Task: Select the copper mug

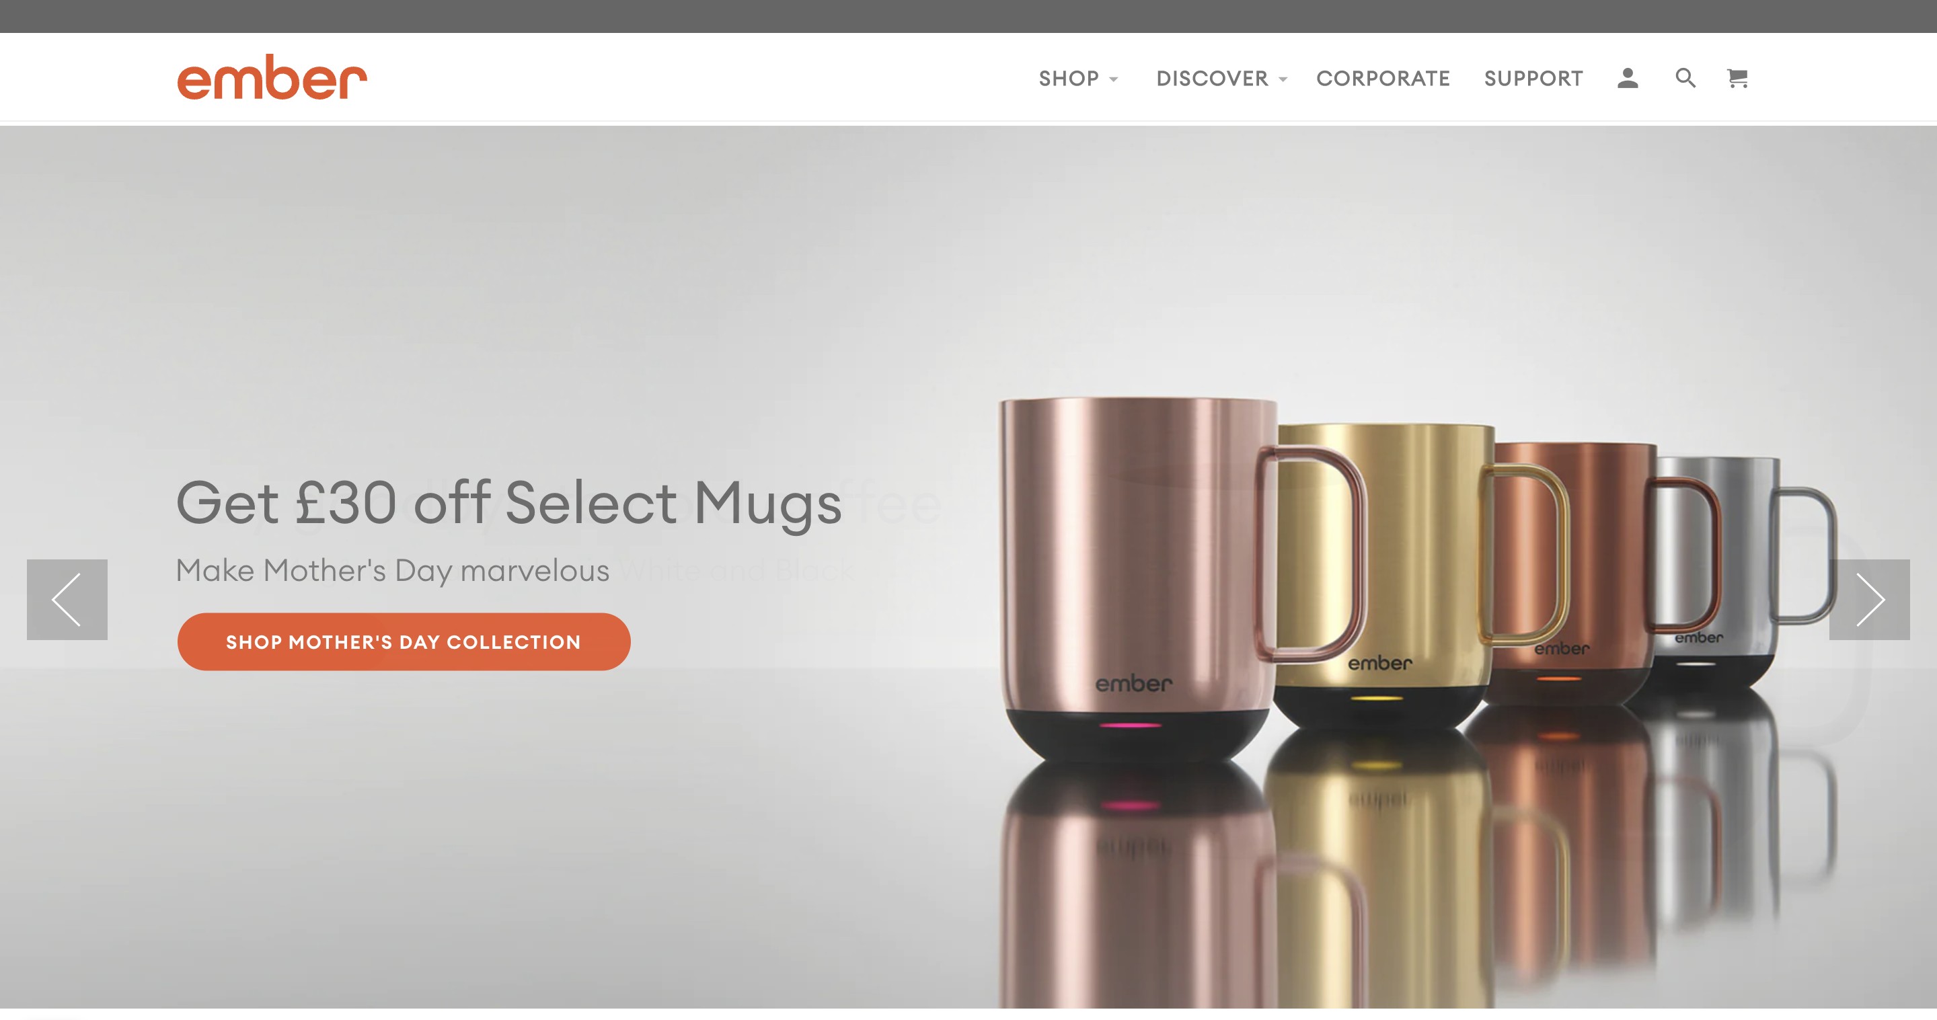Action: coord(1572,572)
